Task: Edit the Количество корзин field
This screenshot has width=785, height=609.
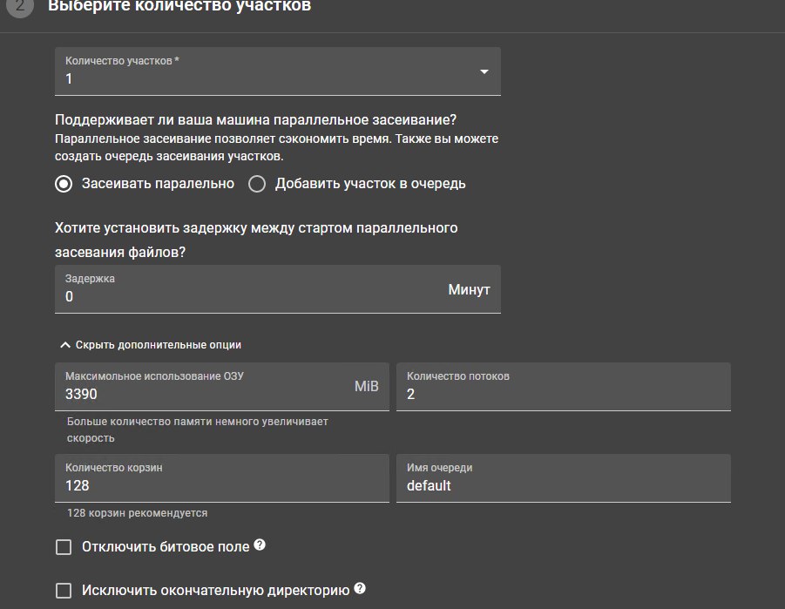Action: coord(221,485)
